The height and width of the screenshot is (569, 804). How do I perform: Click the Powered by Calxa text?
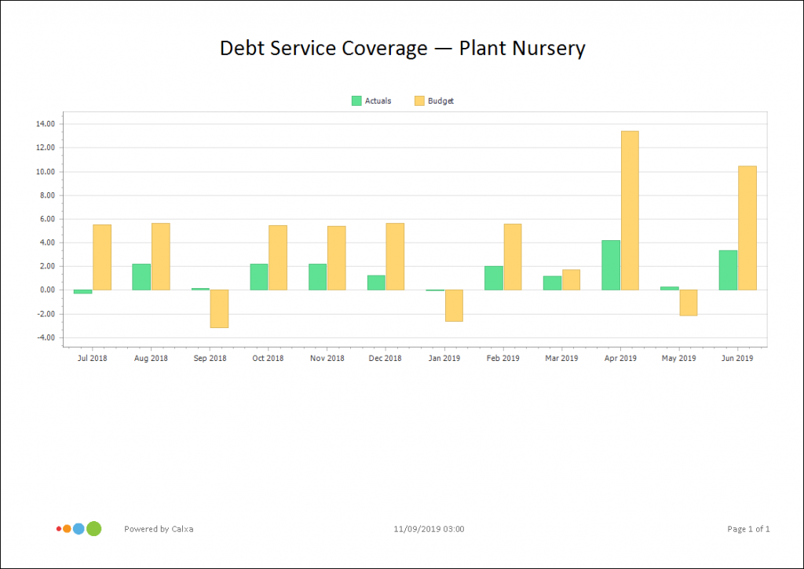tap(159, 529)
